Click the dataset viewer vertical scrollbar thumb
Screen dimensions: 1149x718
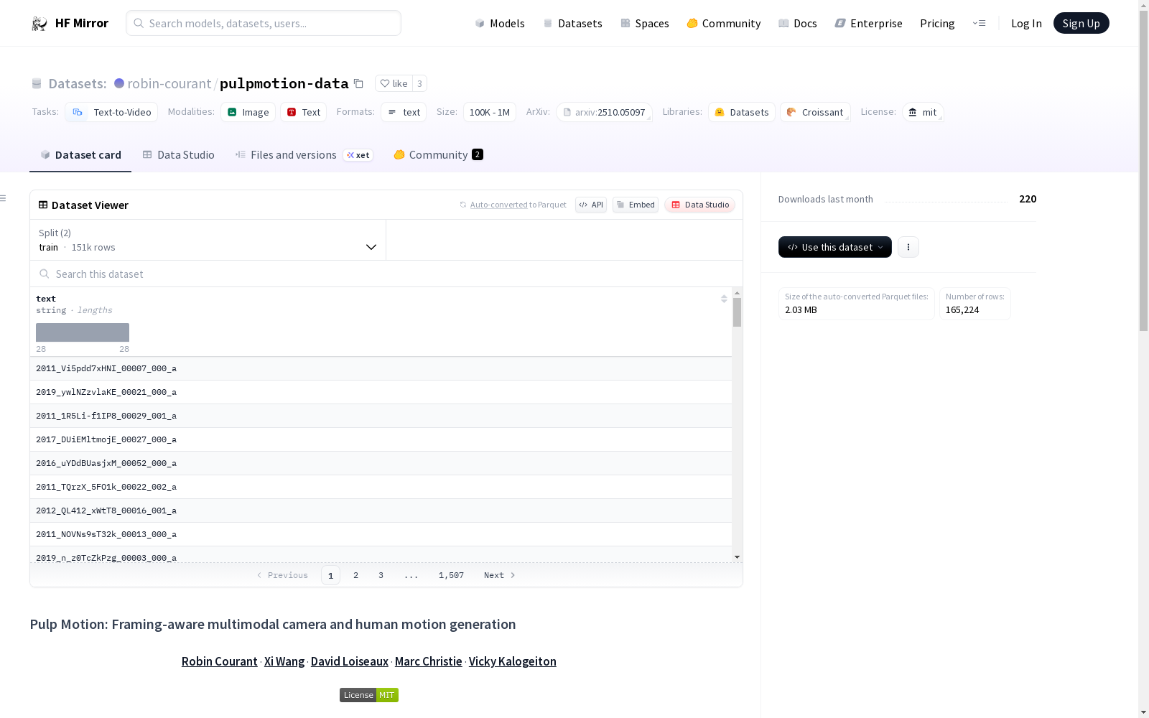click(737, 312)
